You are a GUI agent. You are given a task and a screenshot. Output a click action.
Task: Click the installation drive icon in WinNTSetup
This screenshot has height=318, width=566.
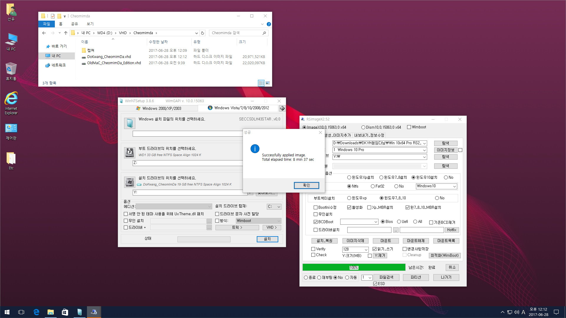click(130, 182)
